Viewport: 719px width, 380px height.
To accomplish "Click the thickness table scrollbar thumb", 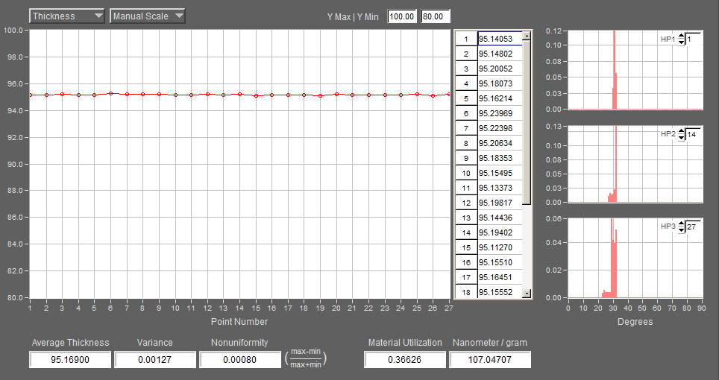I will pyautogui.click(x=527, y=123).
